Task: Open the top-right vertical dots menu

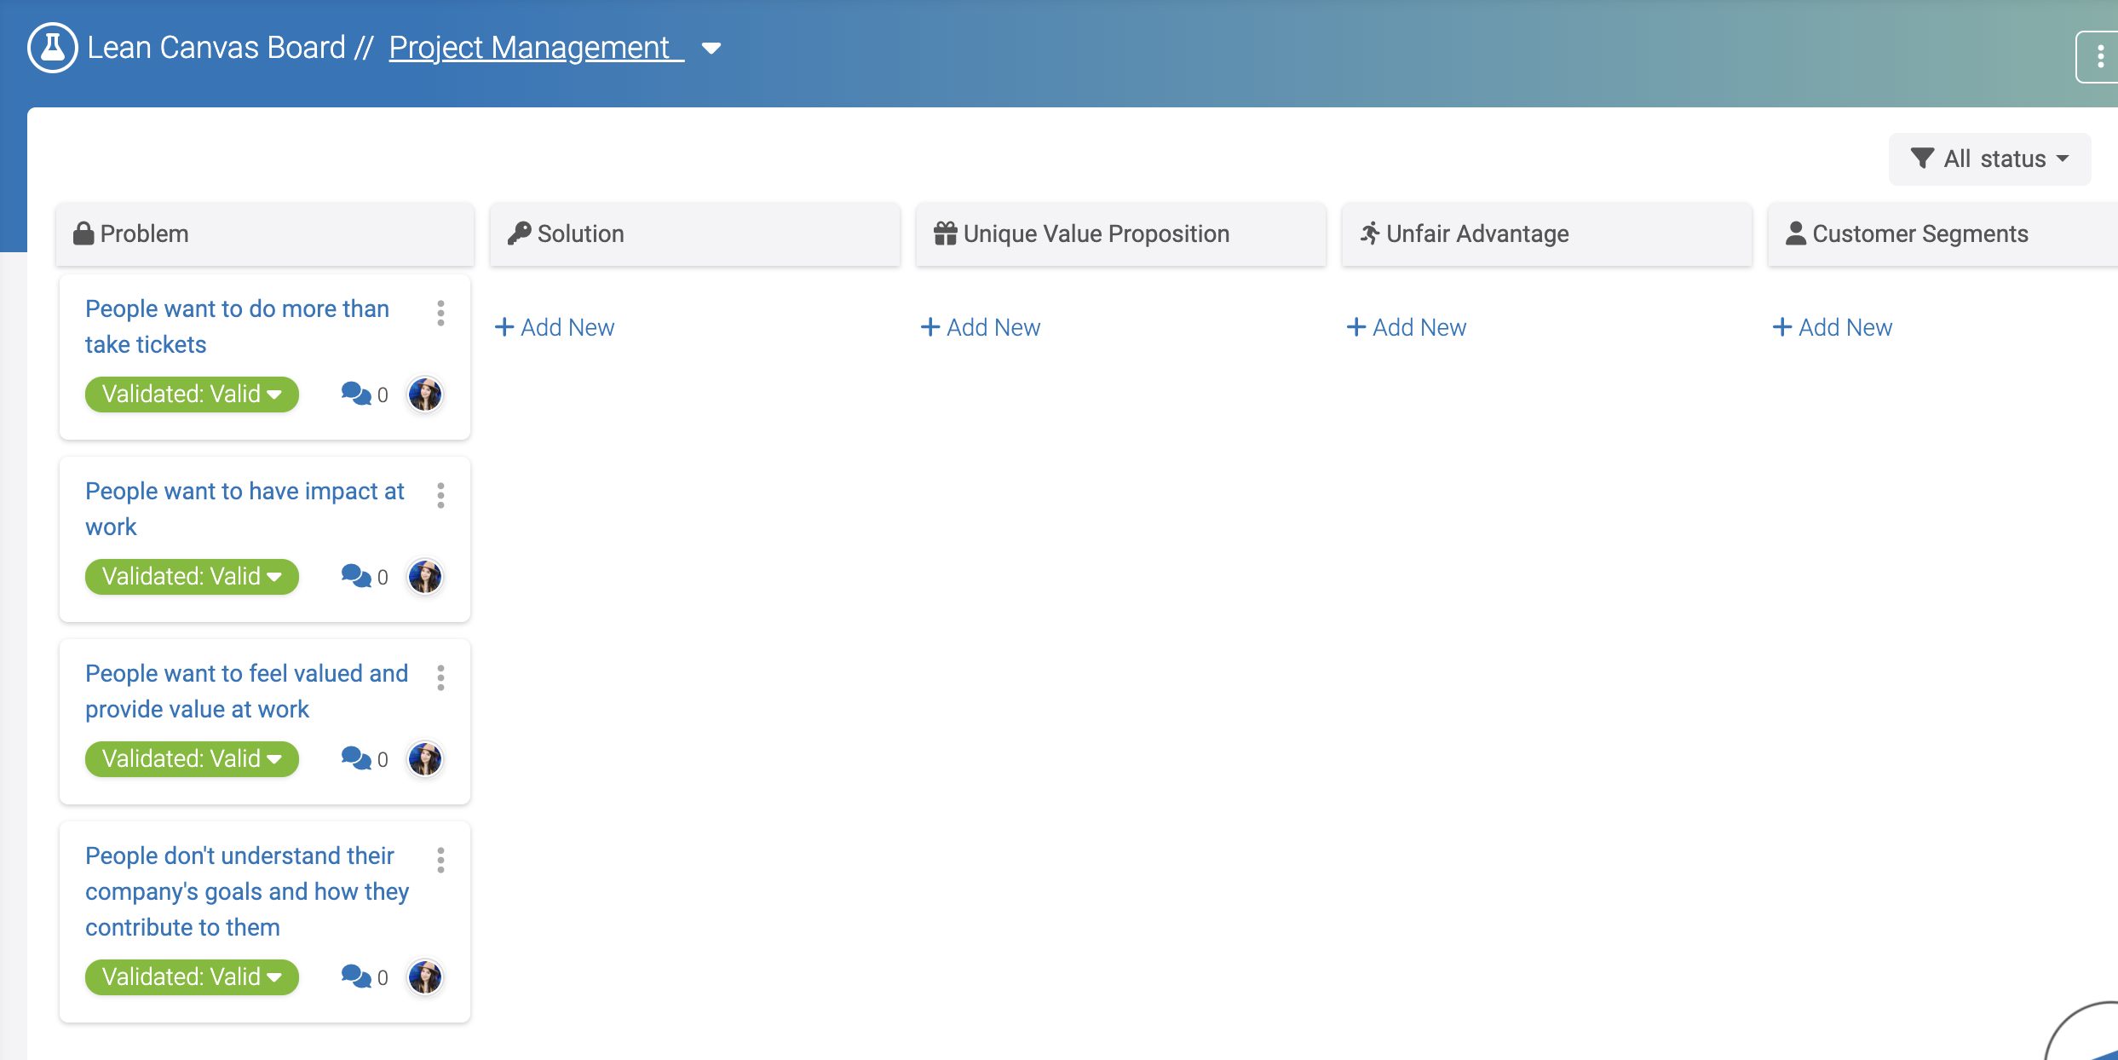Action: tap(2099, 57)
